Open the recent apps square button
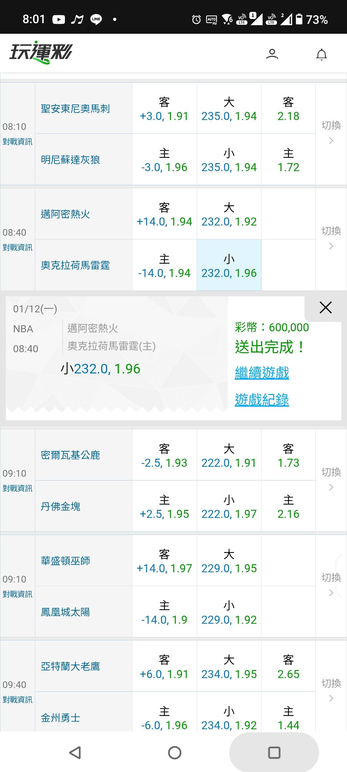This screenshot has height=772, width=347. point(274,752)
